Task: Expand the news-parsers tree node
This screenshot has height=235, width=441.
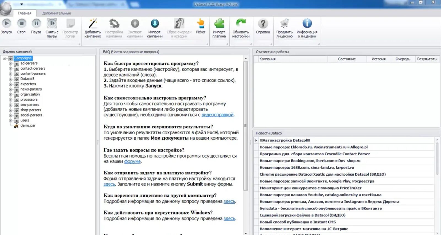Action: click(10, 89)
